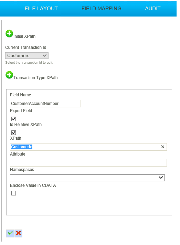The height and width of the screenshot is (245, 180).
Task: Cancel edits with the red X icon
Action: 19,233
